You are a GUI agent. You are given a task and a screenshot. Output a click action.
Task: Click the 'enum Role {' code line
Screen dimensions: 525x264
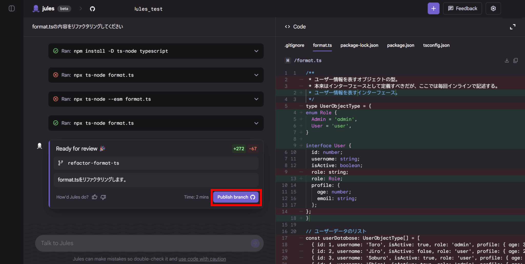coord(321,113)
